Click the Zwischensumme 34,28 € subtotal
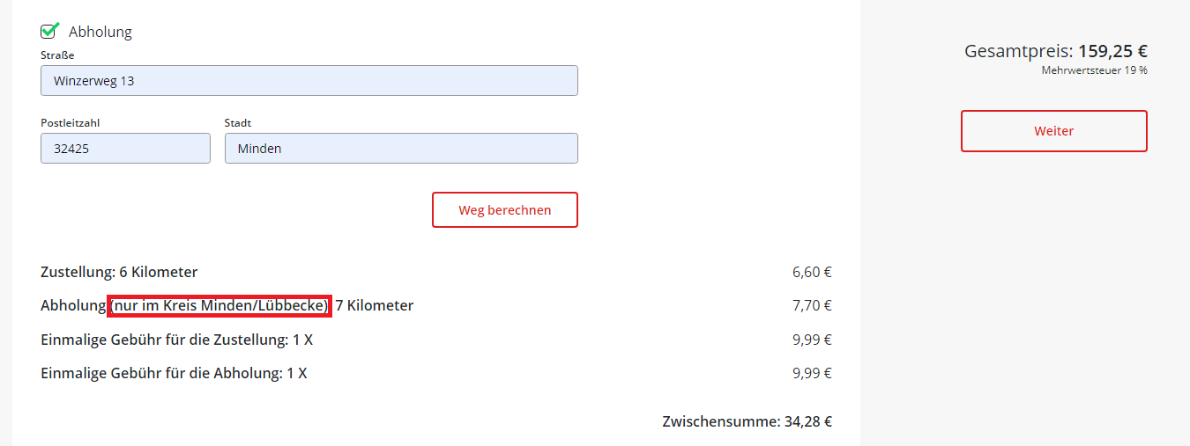Image resolution: width=1190 pixels, height=446 pixels. pos(747,421)
